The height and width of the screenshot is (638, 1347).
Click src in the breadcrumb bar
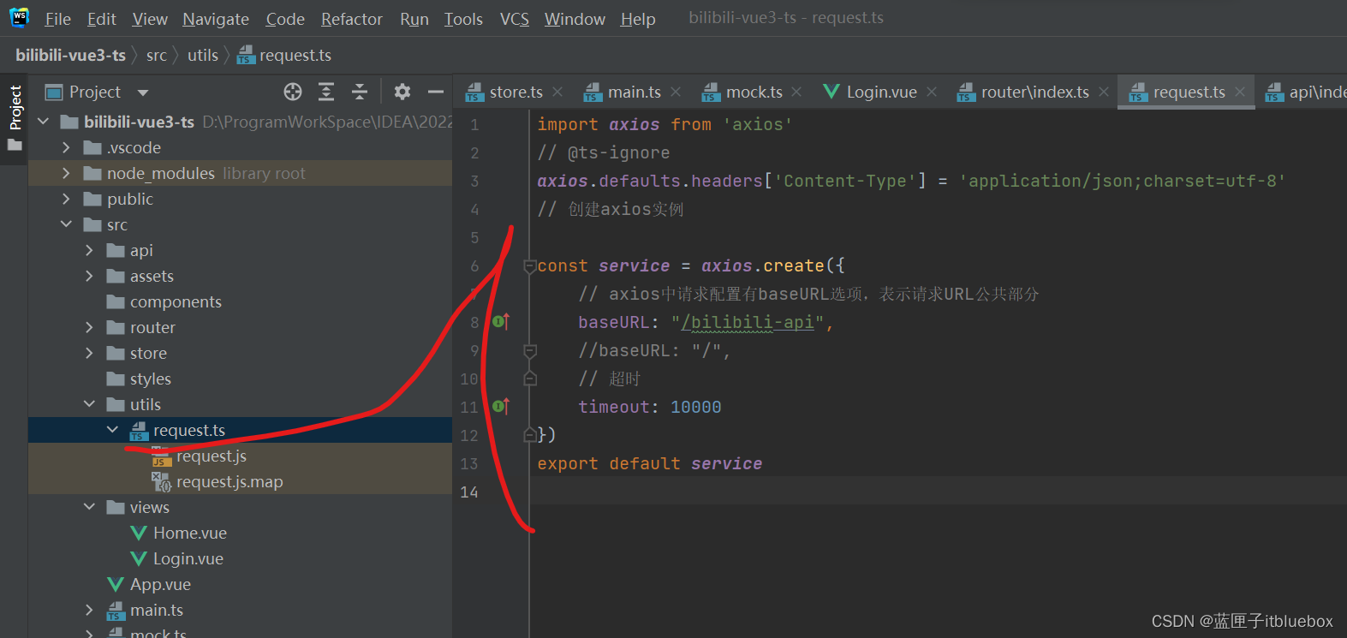point(157,55)
